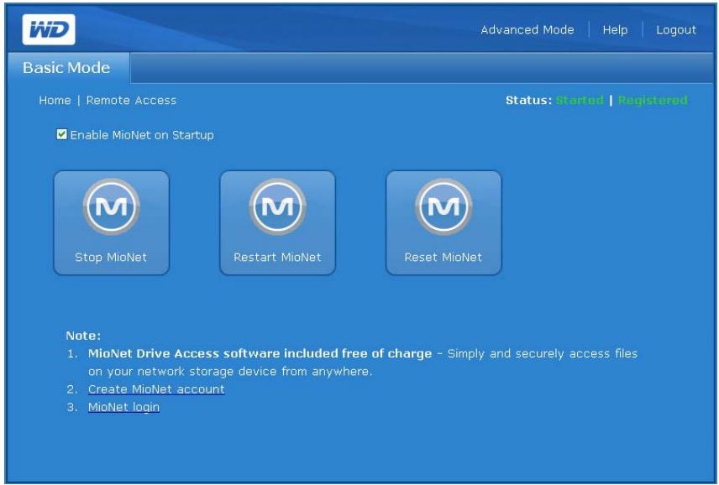This screenshot has width=719, height=485.
Task: Click the Reset MioNet label
Action: (443, 257)
